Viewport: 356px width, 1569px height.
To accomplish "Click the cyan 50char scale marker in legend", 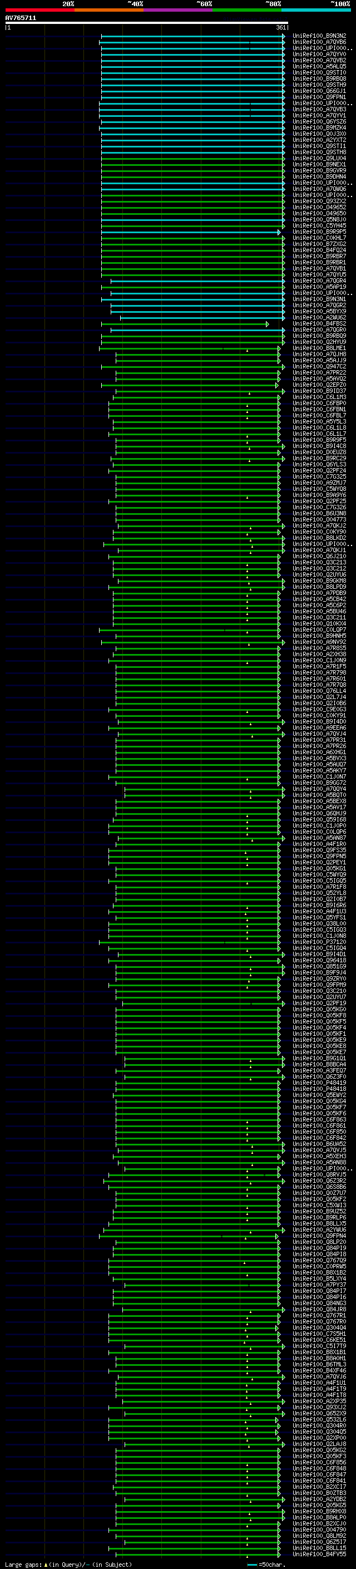I will coord(252,1565).
